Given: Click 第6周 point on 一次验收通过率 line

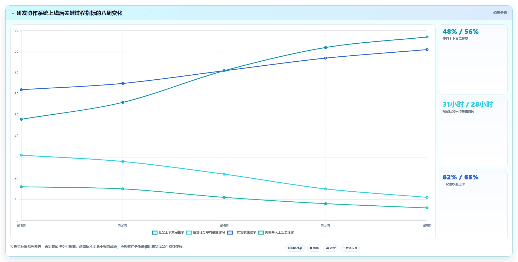Looking at the screenshot, I should tap(326, 58).
